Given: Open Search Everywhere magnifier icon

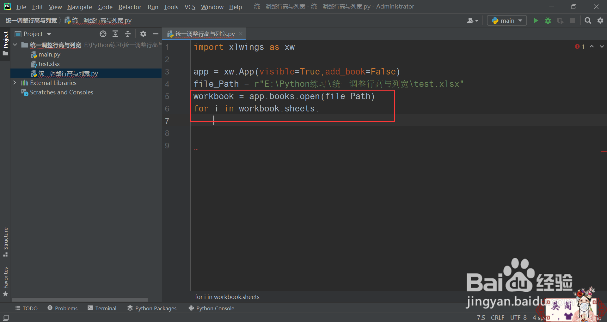Looking at the screenshot, I should [588, 20].
